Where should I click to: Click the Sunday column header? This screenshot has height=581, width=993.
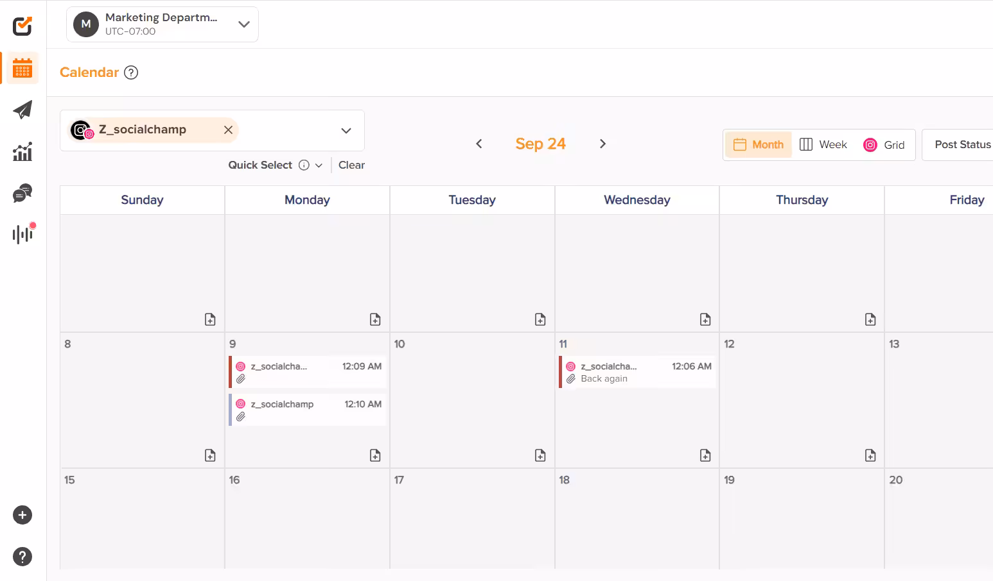142,200
